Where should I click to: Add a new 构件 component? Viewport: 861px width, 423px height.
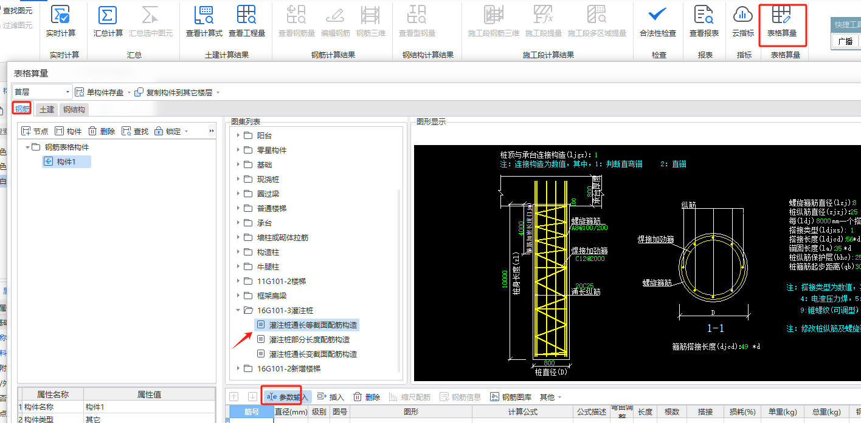click(x=68, y=131)
